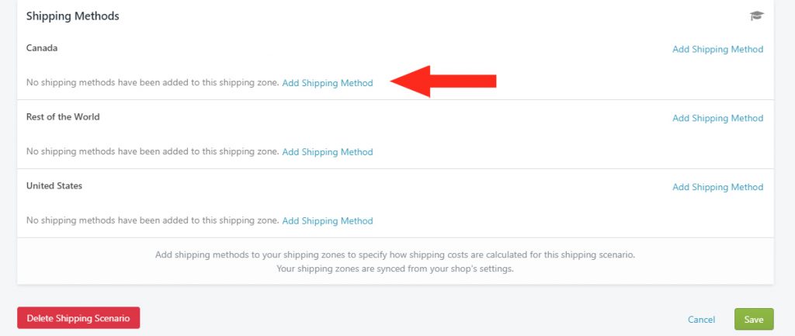Add Shipping Method at right of Rest of the World
This screenshot has height=336, width=795.
717,118
